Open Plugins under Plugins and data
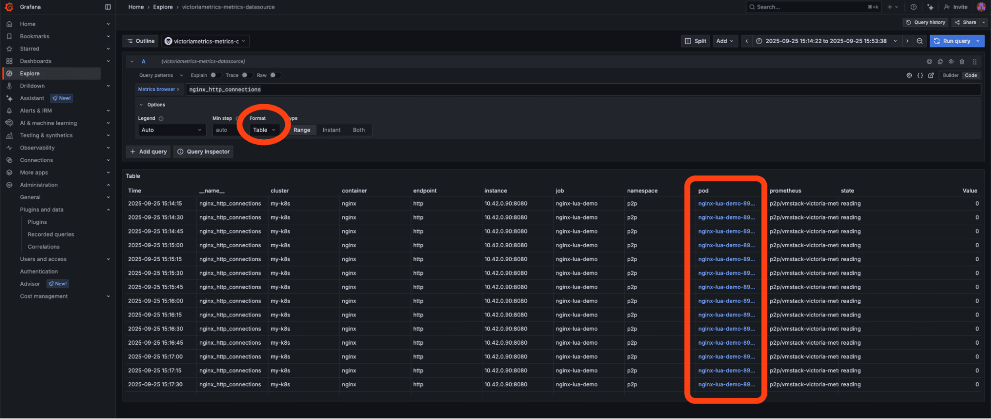 37,222
